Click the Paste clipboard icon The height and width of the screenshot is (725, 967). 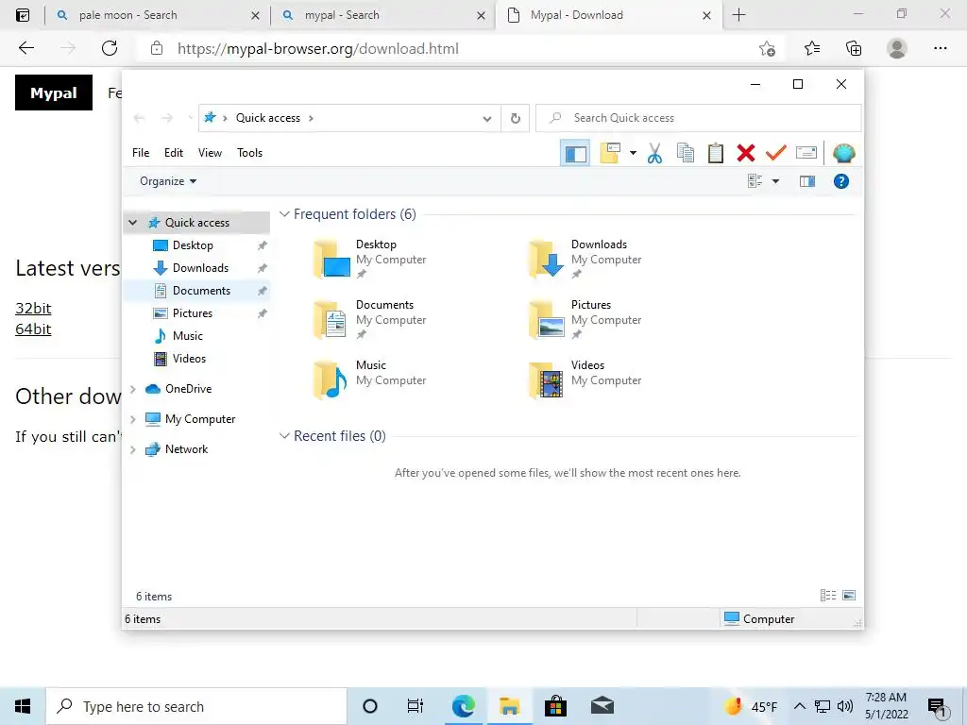tap(716, 153)
